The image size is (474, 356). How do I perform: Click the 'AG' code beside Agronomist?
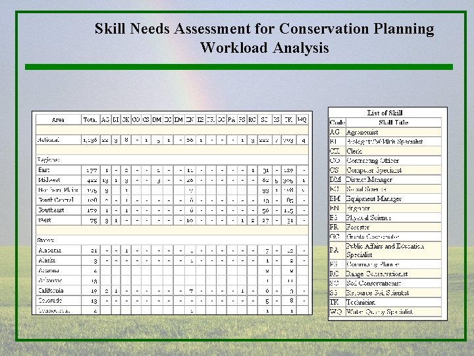pyautogui.click(x=334, y=133)
